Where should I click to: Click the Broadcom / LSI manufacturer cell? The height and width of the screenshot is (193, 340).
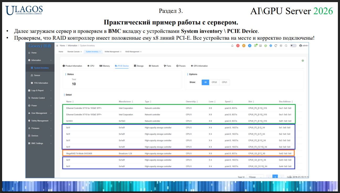pyautogui.click(x=125, y=153)
